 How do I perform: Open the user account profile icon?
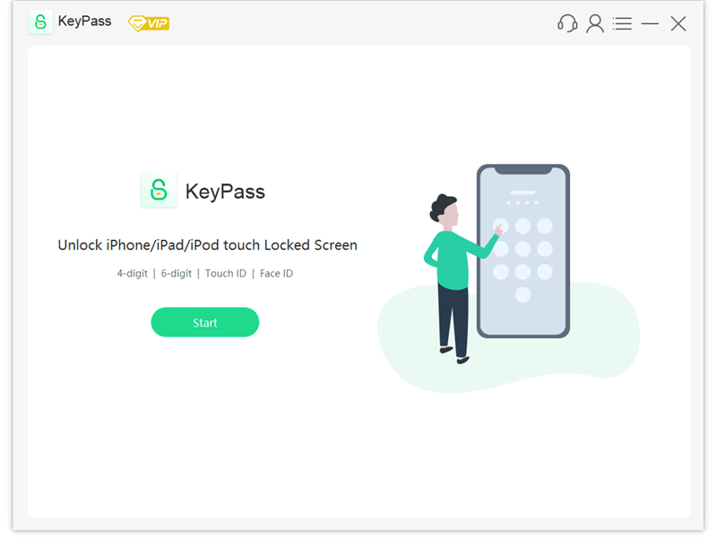pos(595,23)
